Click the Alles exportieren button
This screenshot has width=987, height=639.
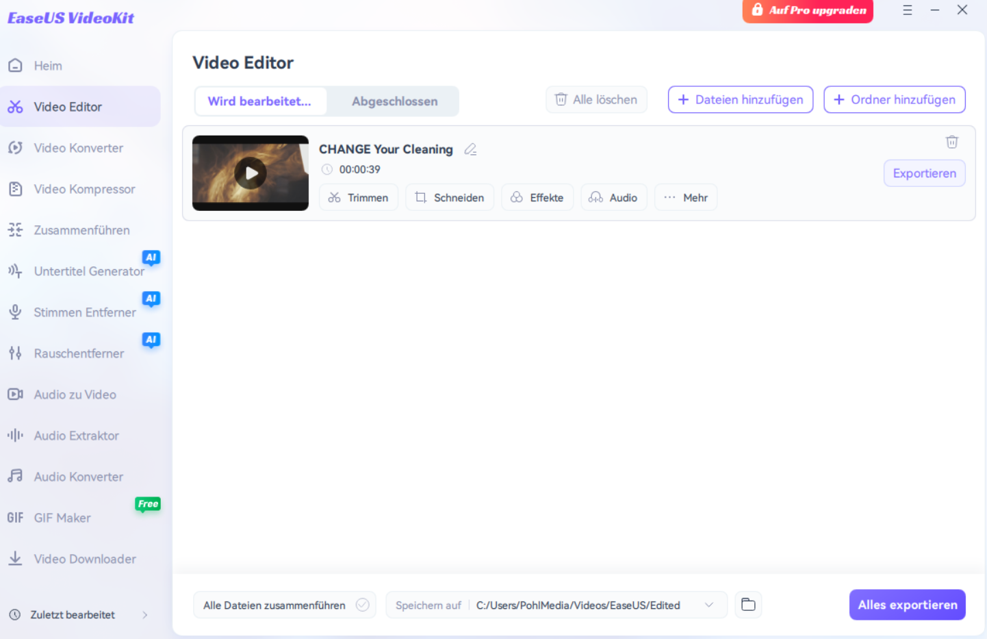pyautogui.click(x=907, y=605)
